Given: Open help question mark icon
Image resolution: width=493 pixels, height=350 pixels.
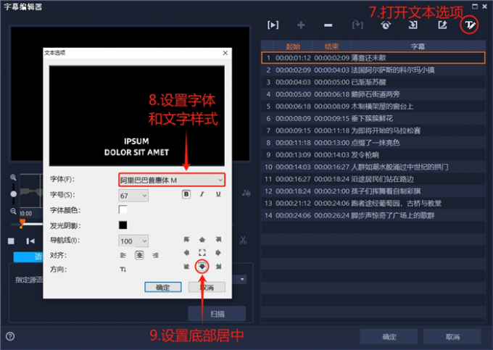Looking at the screenshot, I should 10,336.
